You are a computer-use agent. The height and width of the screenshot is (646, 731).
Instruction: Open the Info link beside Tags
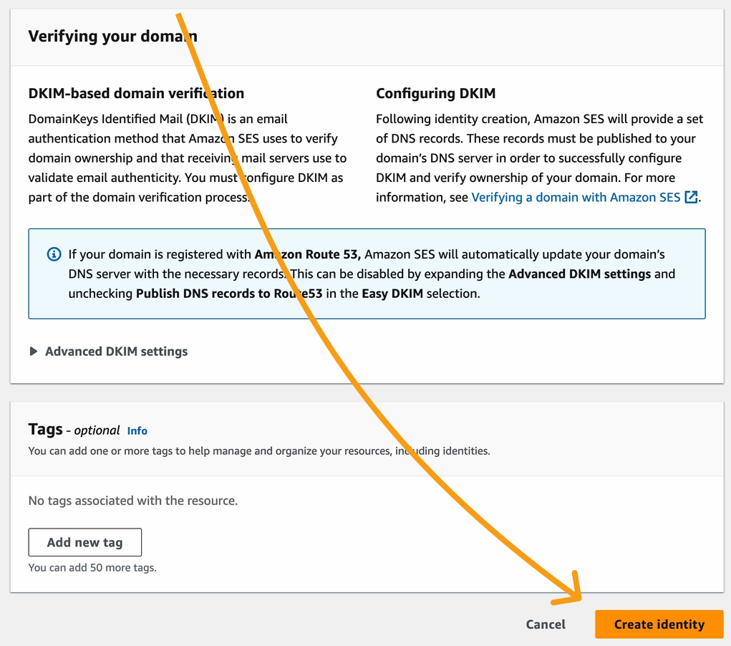click(137, 430)
